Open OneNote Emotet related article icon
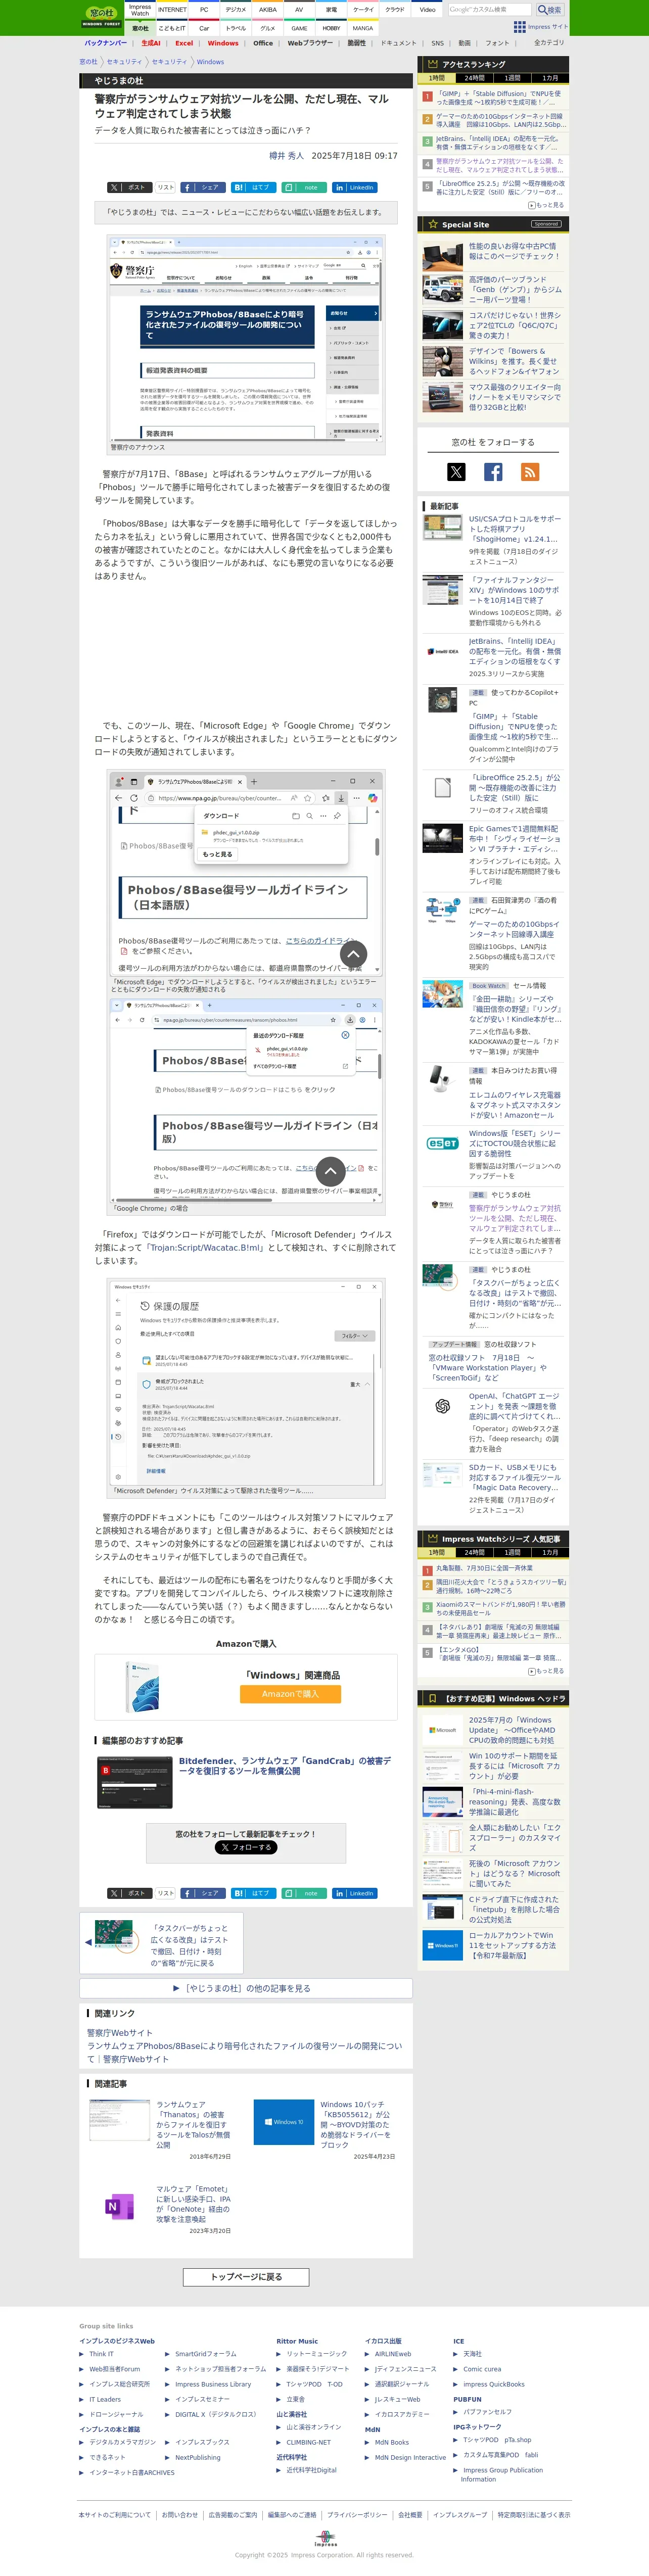 (120, 2206)
